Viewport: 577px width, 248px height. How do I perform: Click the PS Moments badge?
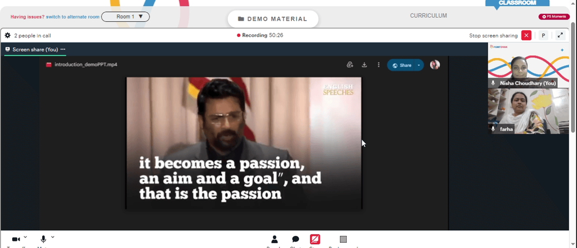pyautogui.click(x=554, y=17)
